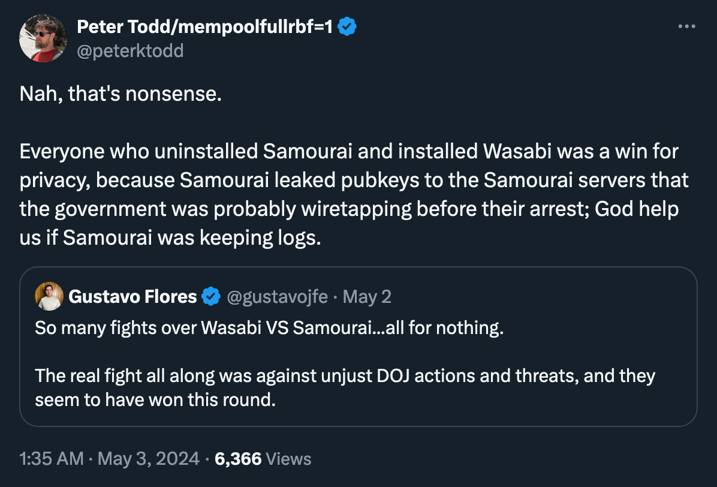Screen dimensions: 717x487
Task: Click the "Nah, that's nonsense." text
Action: (120, 94)
